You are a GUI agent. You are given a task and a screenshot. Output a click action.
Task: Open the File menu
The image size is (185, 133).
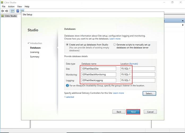[x=3, y=6]
